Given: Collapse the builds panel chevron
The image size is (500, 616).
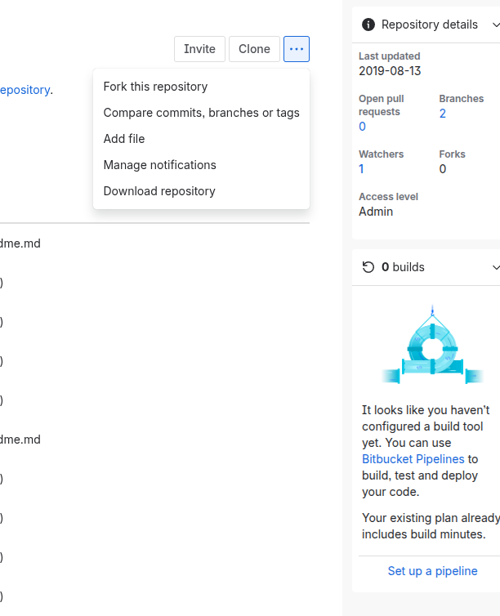Looking at the screenshot, I should (496, 267).
